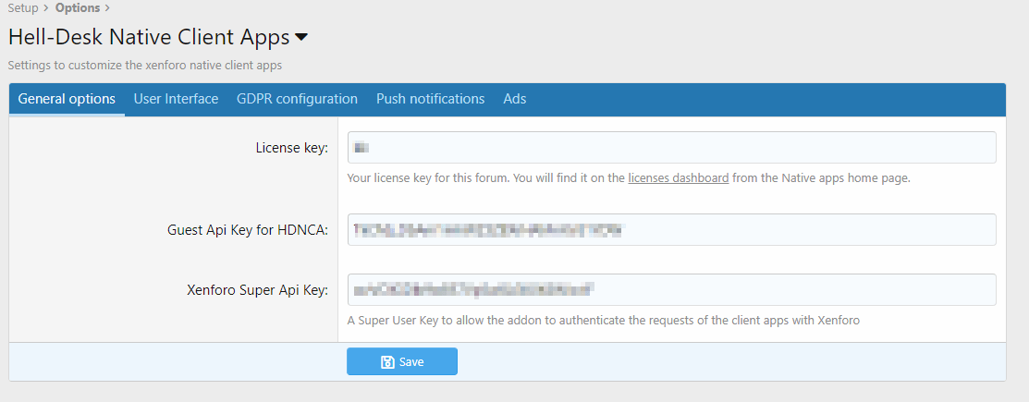The image size is (1029, 402).
Task: Click the Guest Api Key for HDNCA label
Action: [248, 230]
